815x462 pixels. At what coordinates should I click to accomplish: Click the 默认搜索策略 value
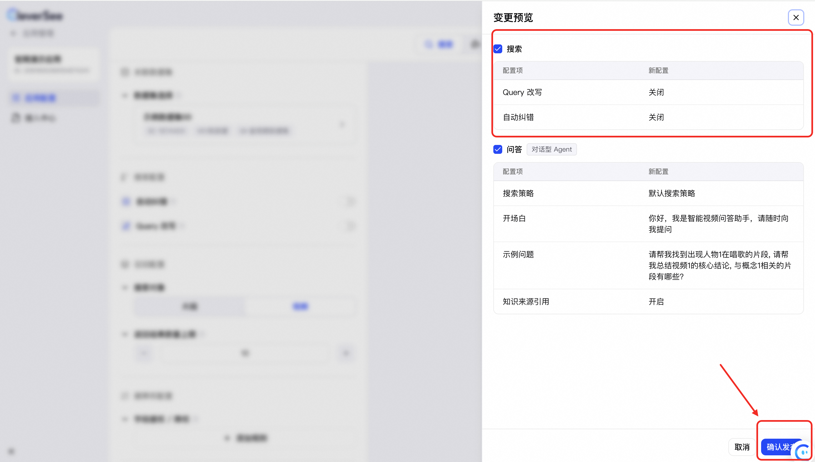672,193
